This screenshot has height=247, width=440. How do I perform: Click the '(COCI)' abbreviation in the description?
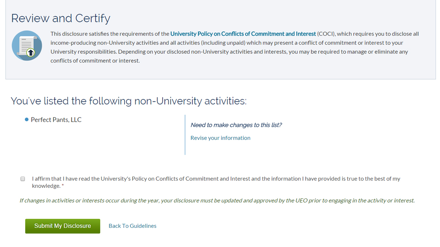326,34
